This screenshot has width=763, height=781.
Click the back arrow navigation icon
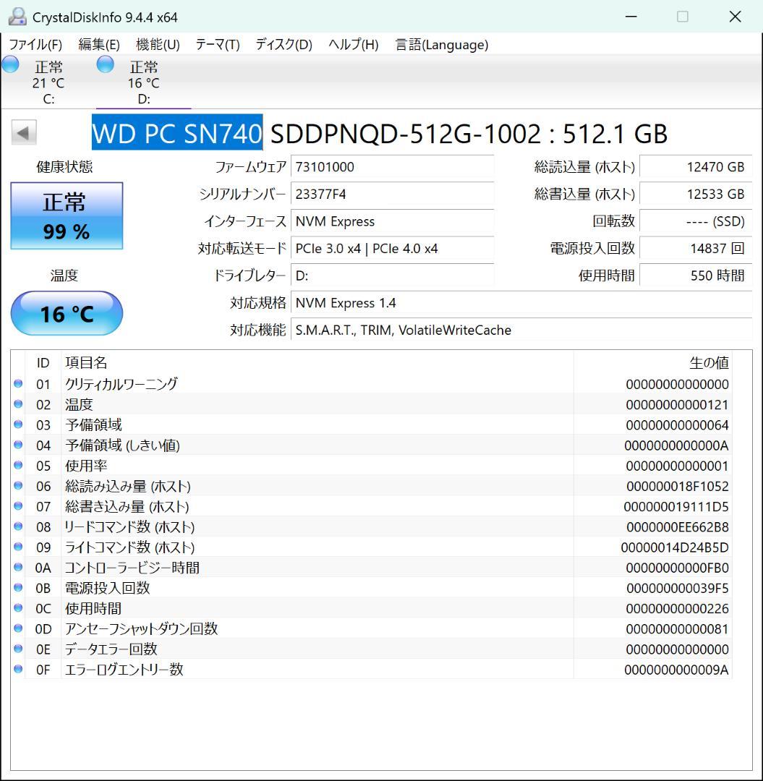coord(24,131)
